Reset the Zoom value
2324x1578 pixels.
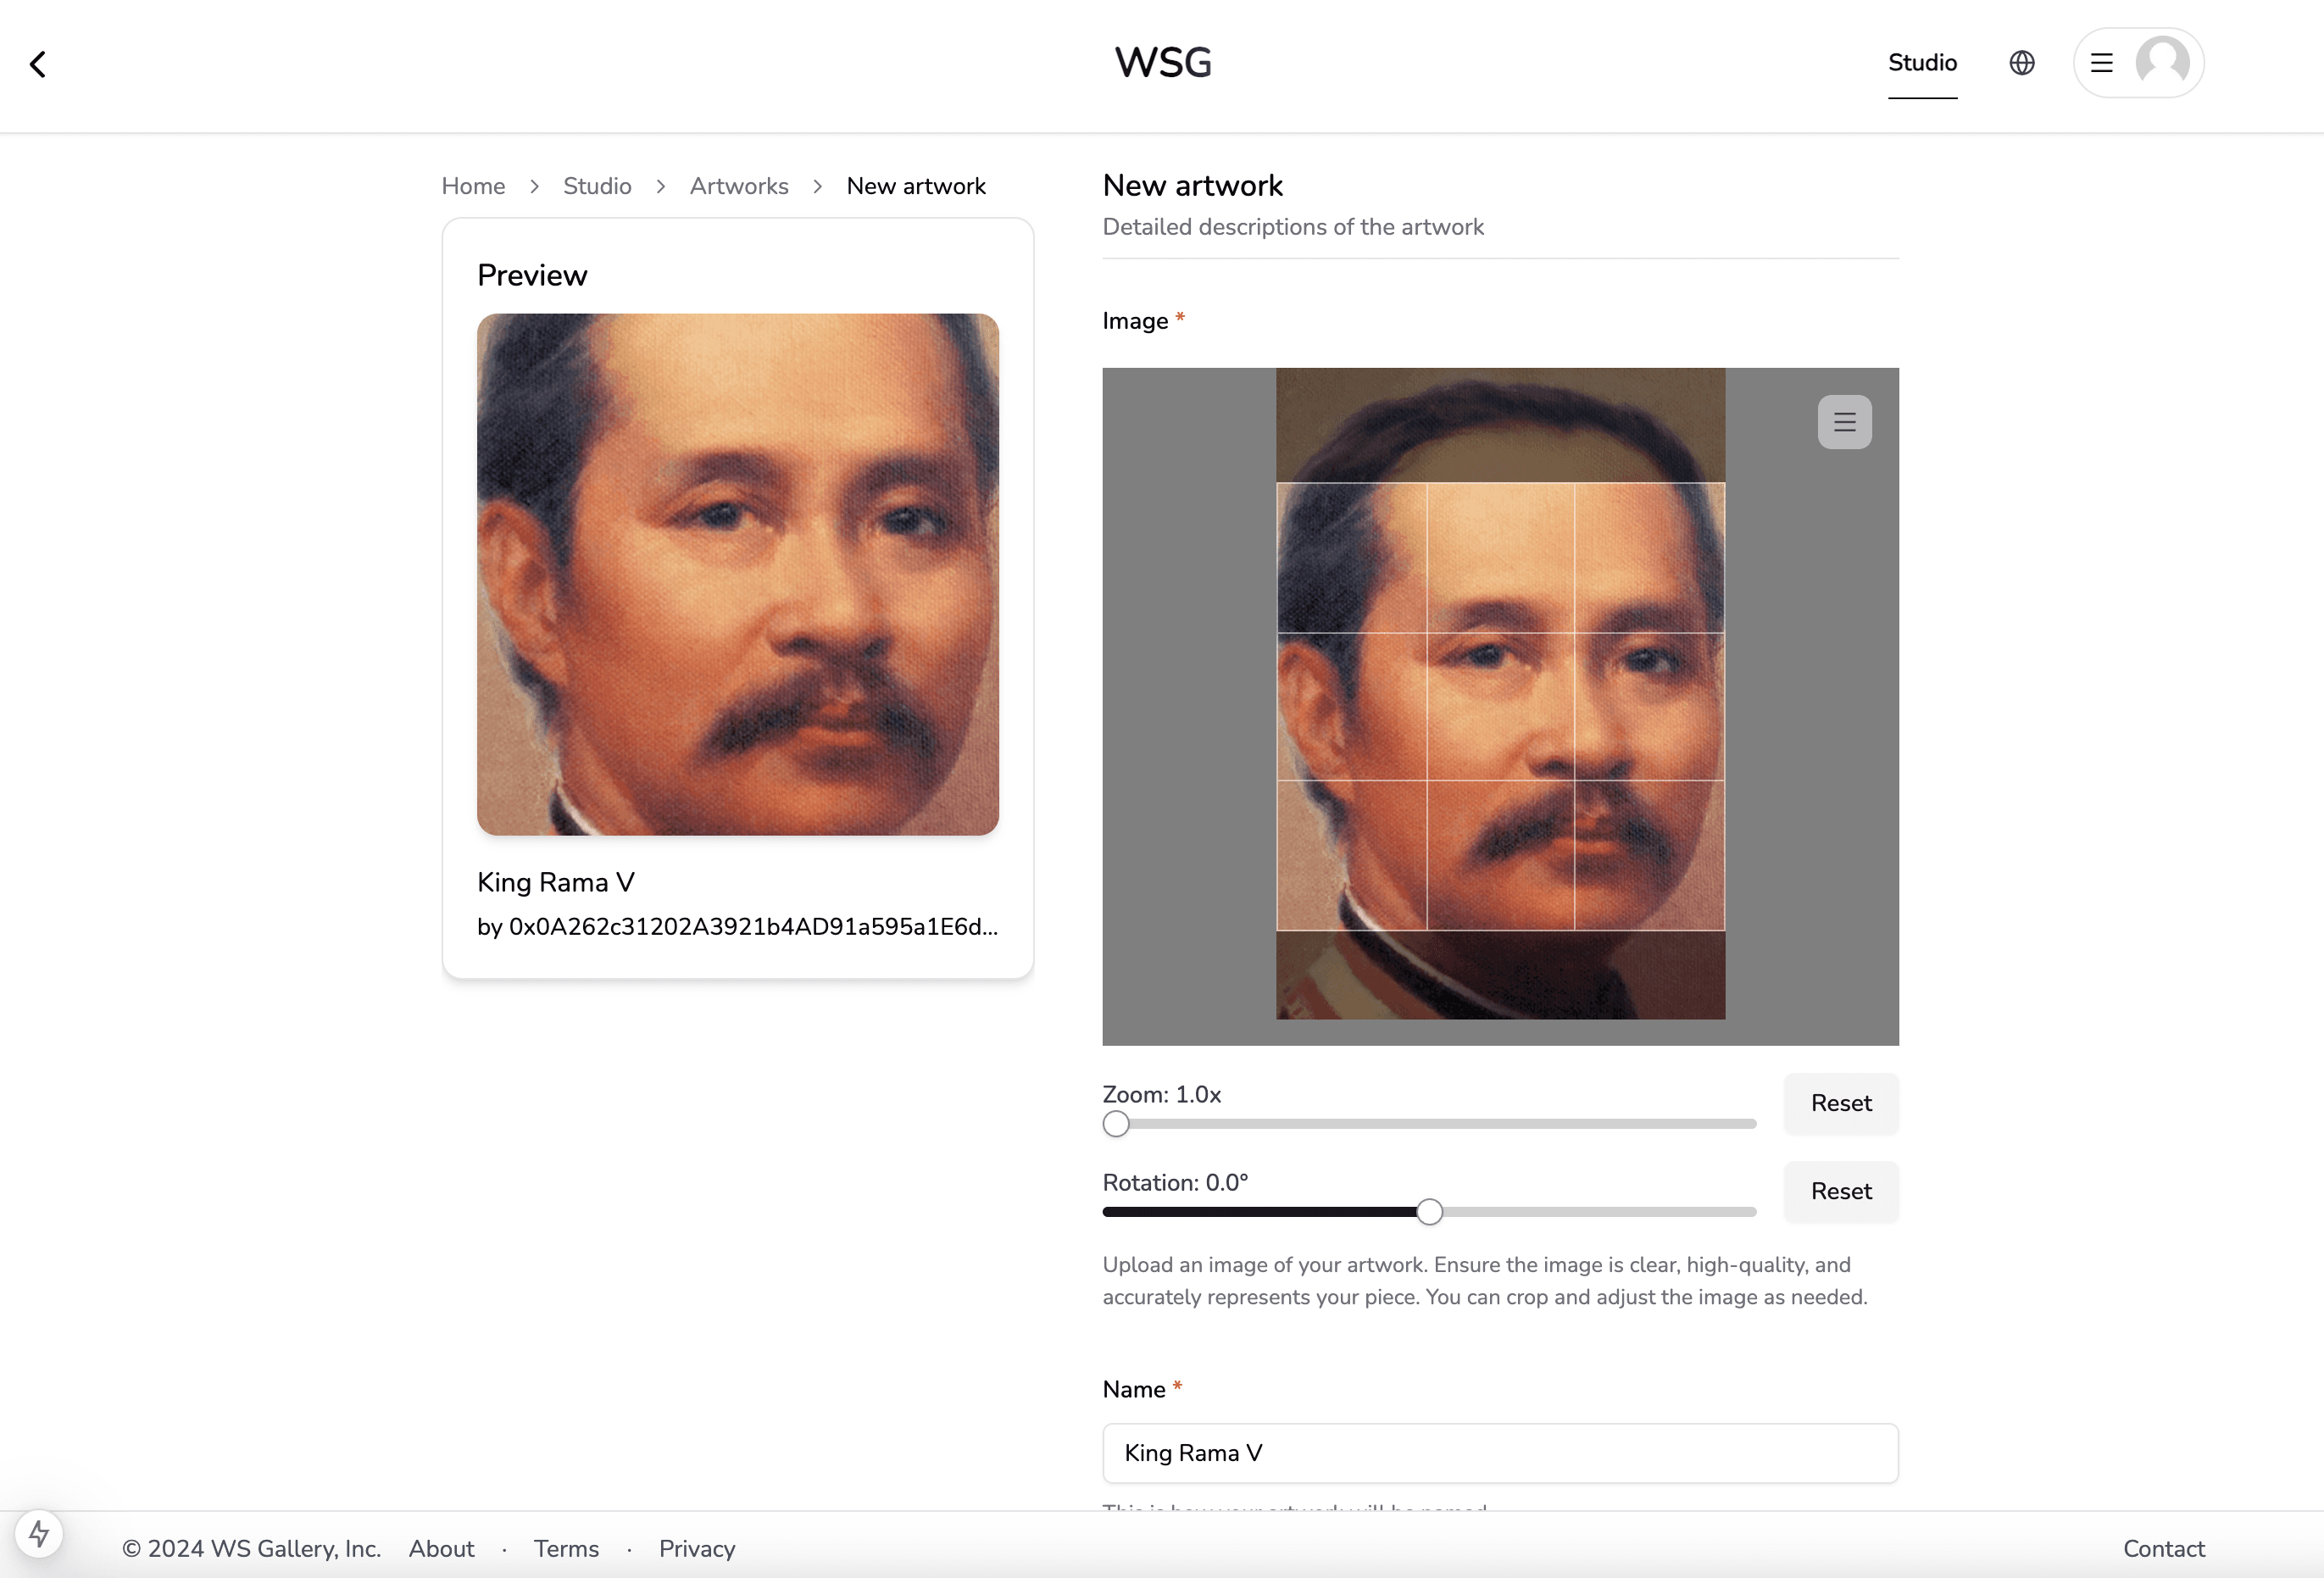1841,1103
